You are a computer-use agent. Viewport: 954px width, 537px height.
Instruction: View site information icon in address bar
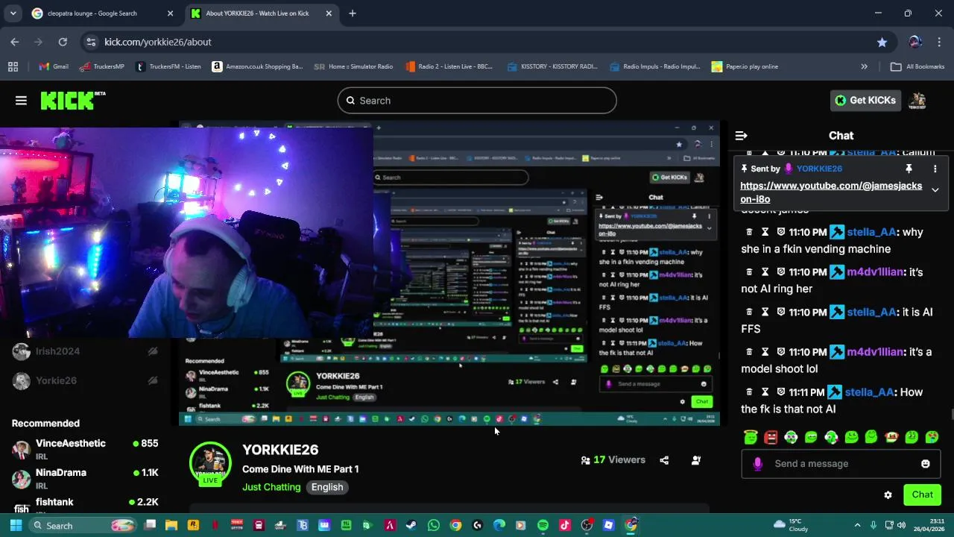point(91,42)
